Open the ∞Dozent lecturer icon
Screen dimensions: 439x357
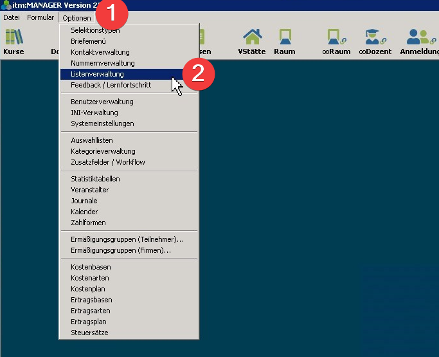pos(375,37)
